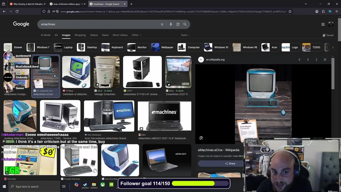Open more options in image preview panel
Image resolution: width=341 pixels, height=192 pixels.
coord(316,59)
